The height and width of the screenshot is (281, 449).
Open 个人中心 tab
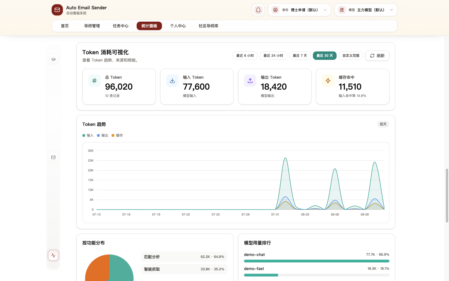coord(178,26)
